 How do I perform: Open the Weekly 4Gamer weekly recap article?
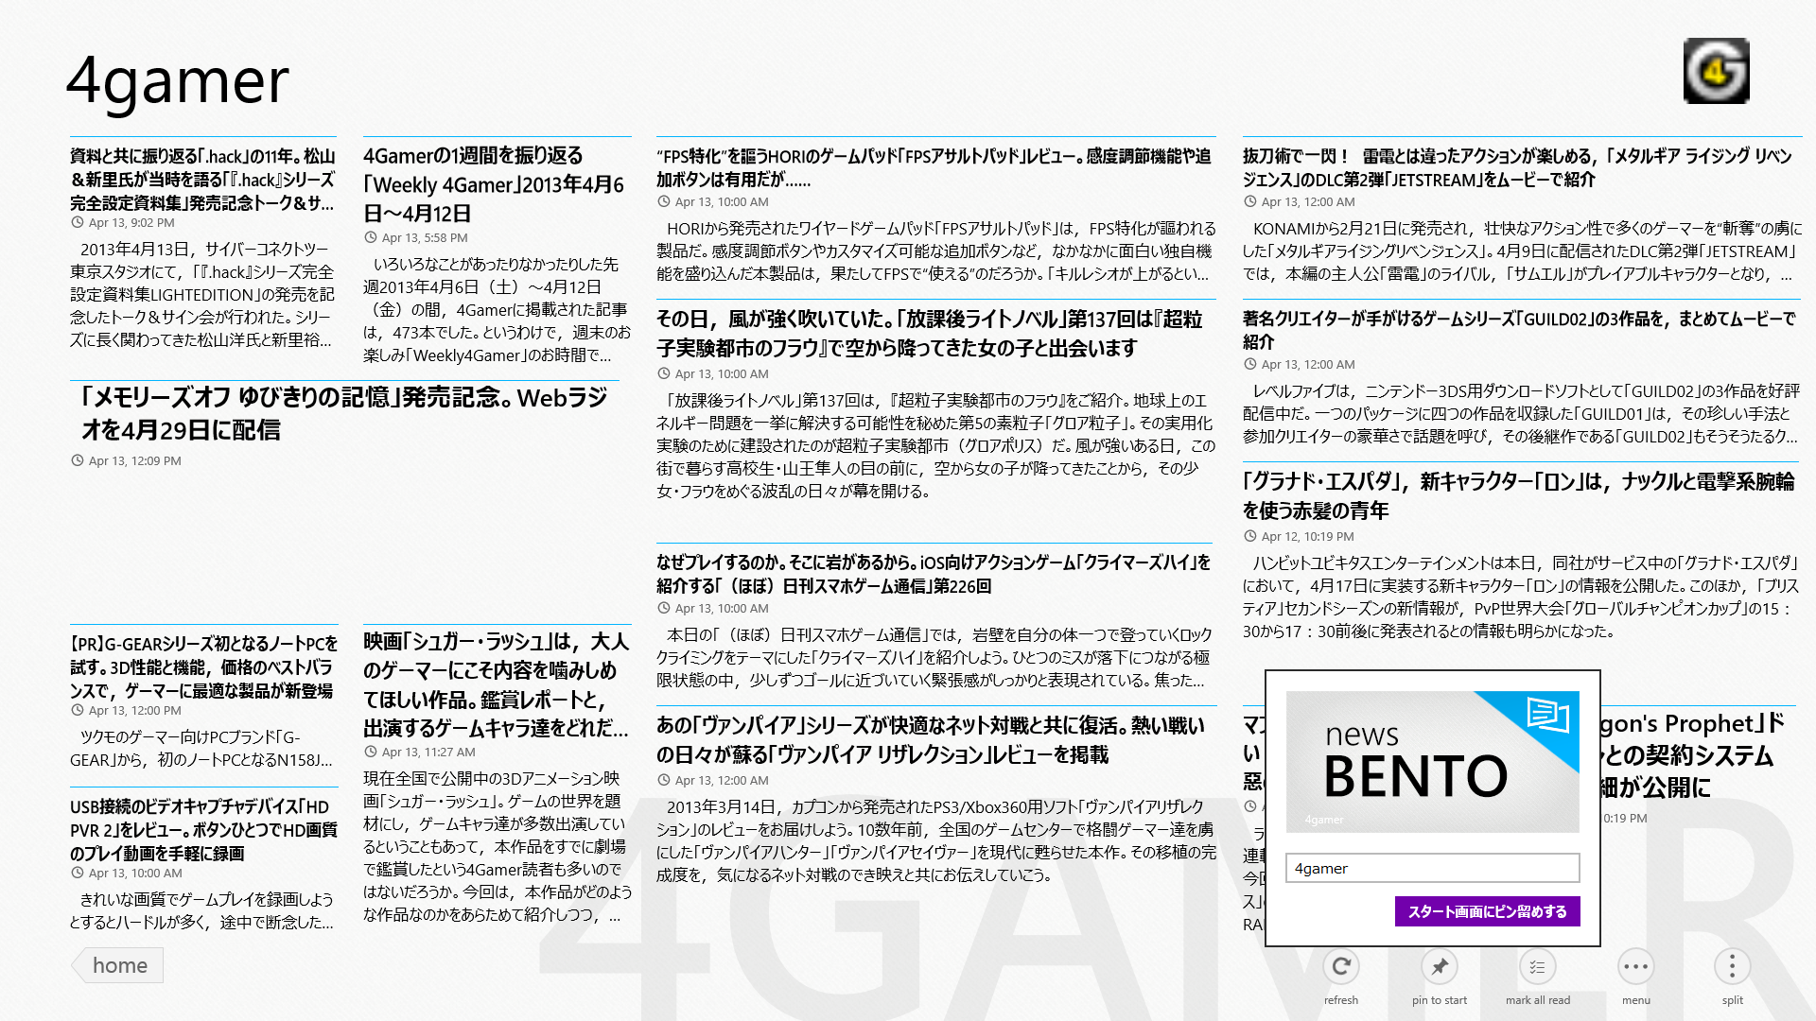click(494, 184)
